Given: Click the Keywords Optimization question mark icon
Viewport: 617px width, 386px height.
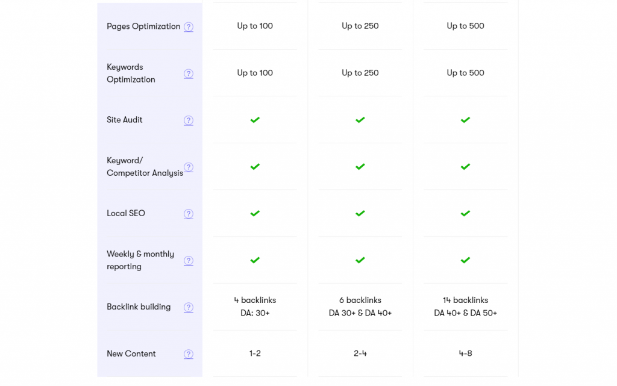Looking at the screenshot, I should point(189,73).
